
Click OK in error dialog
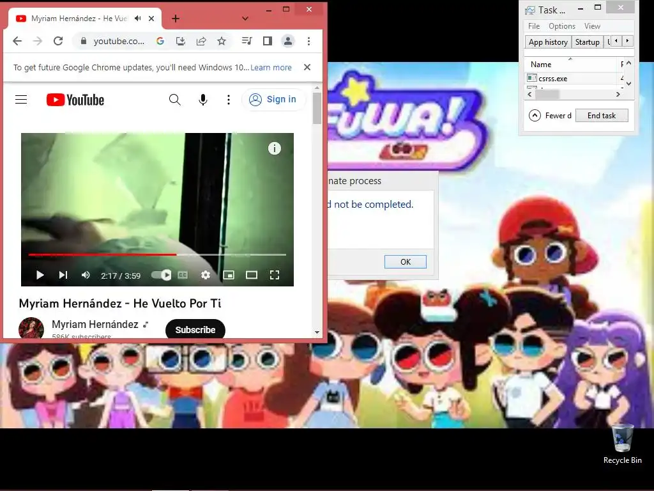pos(406,261)
